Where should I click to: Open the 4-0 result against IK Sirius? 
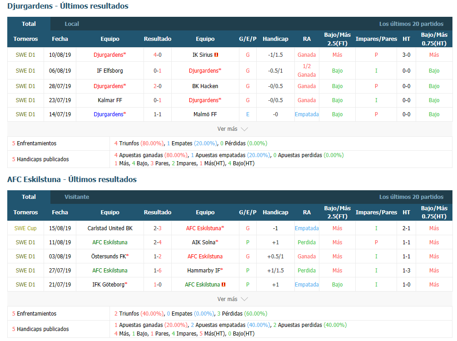(157, 55)
